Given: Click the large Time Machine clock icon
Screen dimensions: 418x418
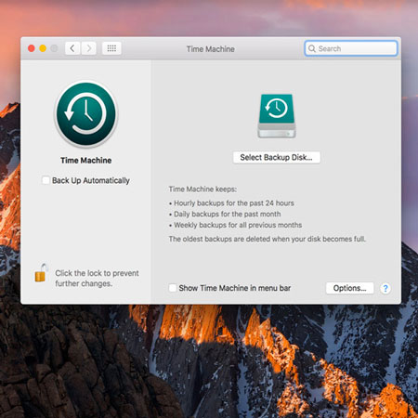Looking at the screenshot, I should point(86,113).
